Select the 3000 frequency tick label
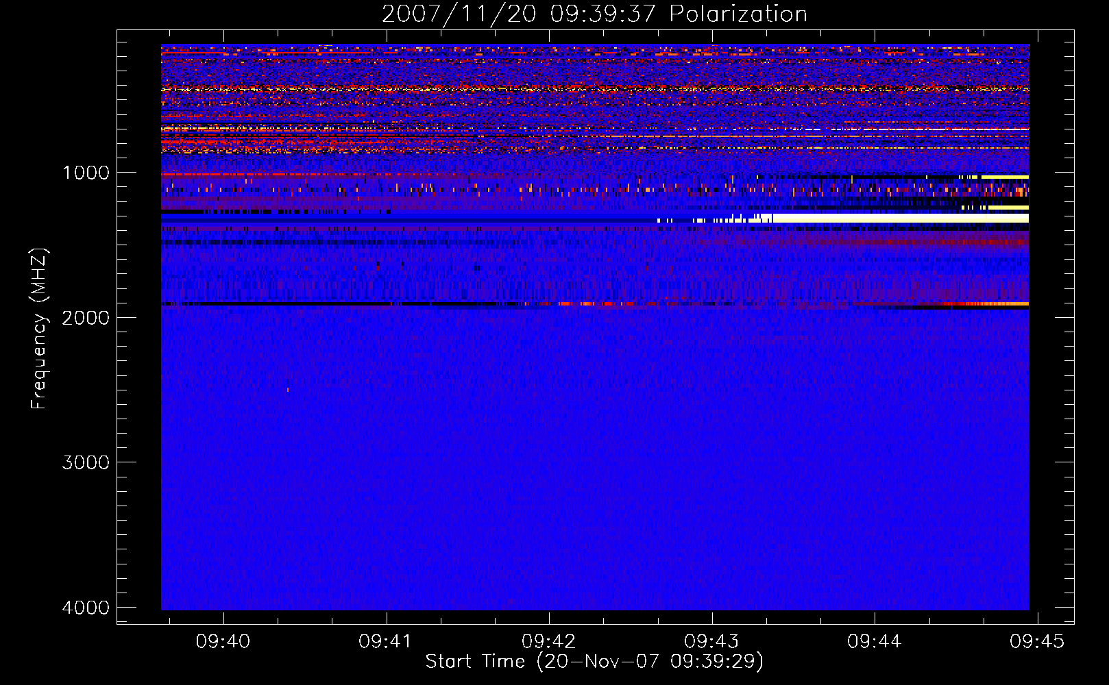The width and height of the screenshot is (1109, 685). click(x=86, y=462)
